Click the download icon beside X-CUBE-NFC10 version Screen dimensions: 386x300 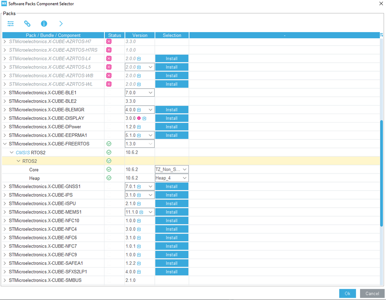(x=139, y=220)
